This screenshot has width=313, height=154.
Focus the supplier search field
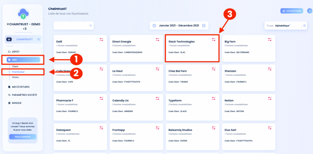[73, 26]
